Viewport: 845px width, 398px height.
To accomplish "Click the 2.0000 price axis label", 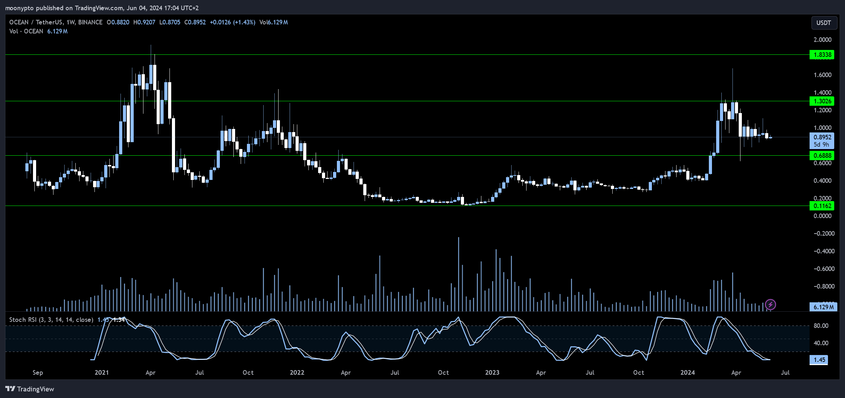I will point(822,40).
